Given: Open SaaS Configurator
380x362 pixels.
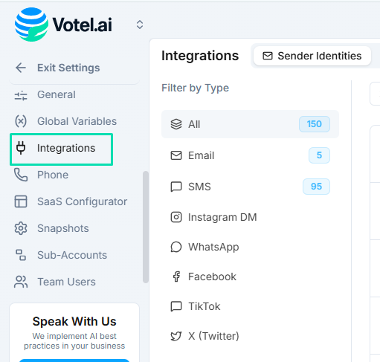Looking at the screenshot, I should pos(83,201).
